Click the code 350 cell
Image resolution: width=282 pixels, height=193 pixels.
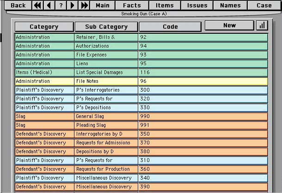coord(203,134)
